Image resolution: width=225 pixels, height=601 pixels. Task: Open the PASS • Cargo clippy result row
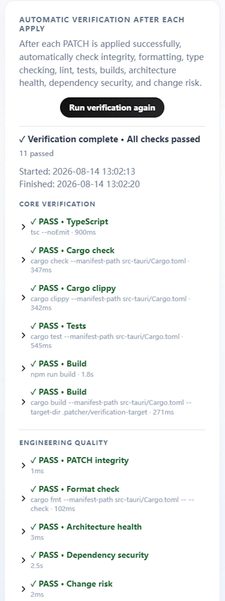point(112,298)
